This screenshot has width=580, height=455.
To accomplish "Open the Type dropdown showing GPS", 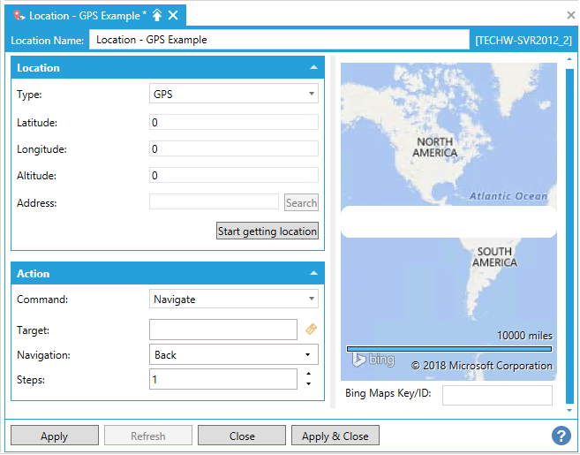I will pos(234,94).
